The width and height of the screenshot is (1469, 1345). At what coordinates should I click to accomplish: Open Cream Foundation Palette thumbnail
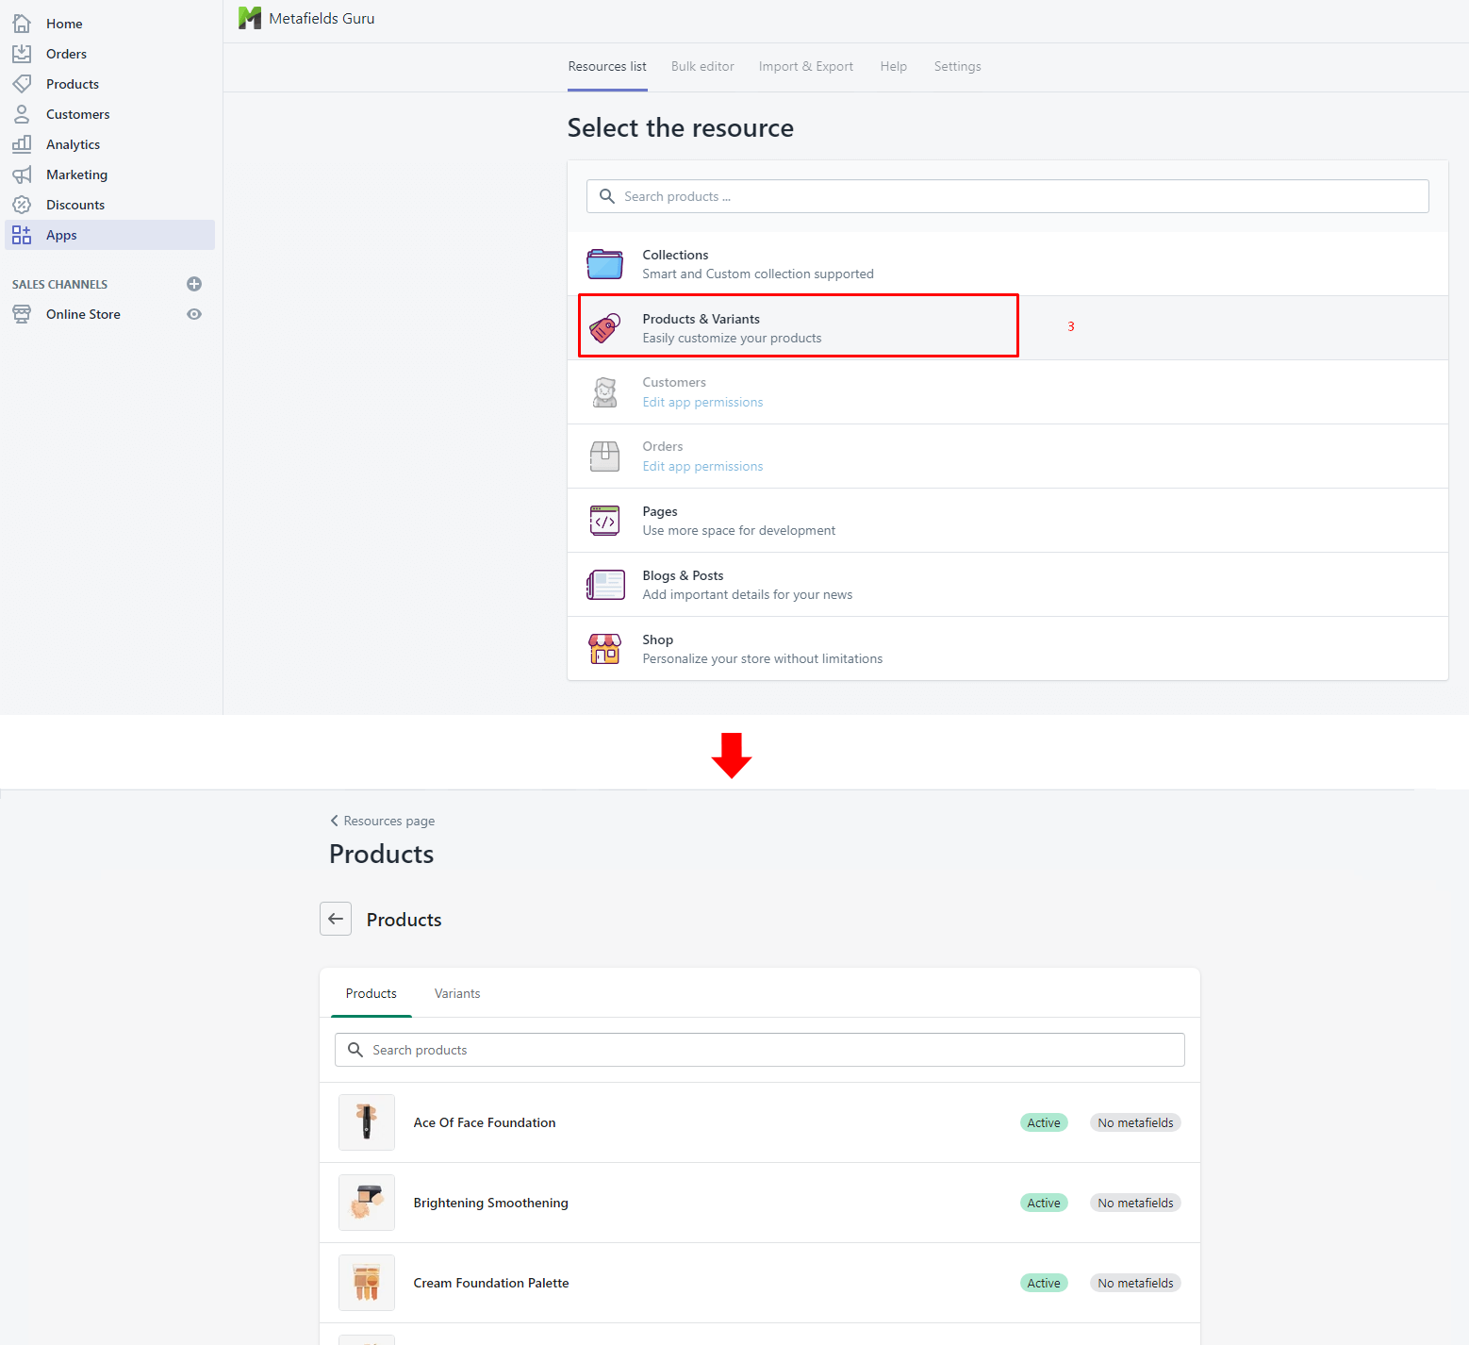click(x=367, y=1283)
